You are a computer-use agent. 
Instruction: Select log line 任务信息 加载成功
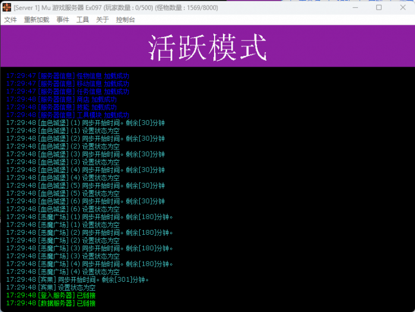(68, 92)
